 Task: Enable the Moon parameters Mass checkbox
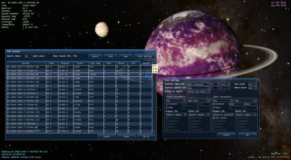[214, 107]
